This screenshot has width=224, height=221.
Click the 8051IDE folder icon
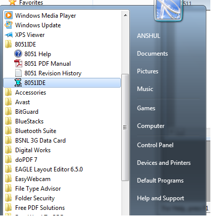point(8,44)
